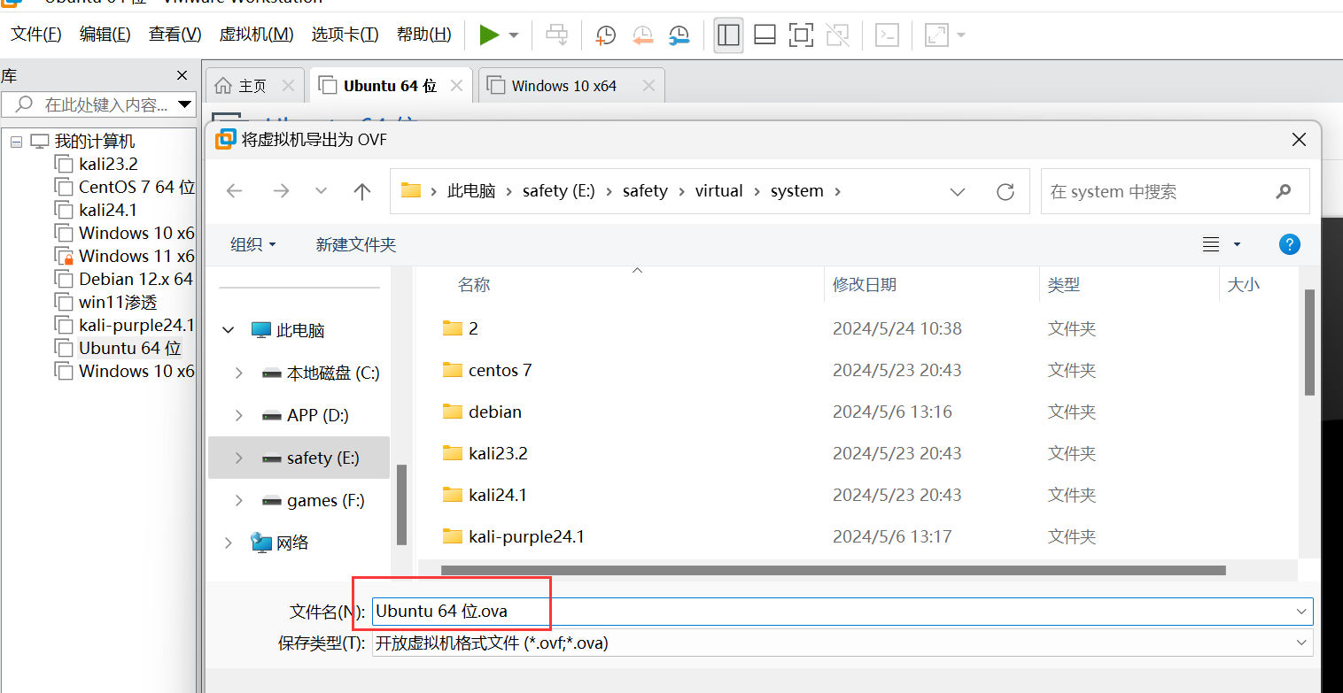Expand APP (D:) drive node
The image size is (1343, 693).
[238, 415]
